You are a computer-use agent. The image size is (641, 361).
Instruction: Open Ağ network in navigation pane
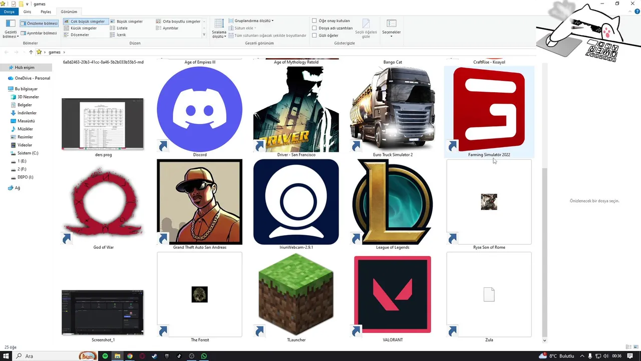pos(14,188)
